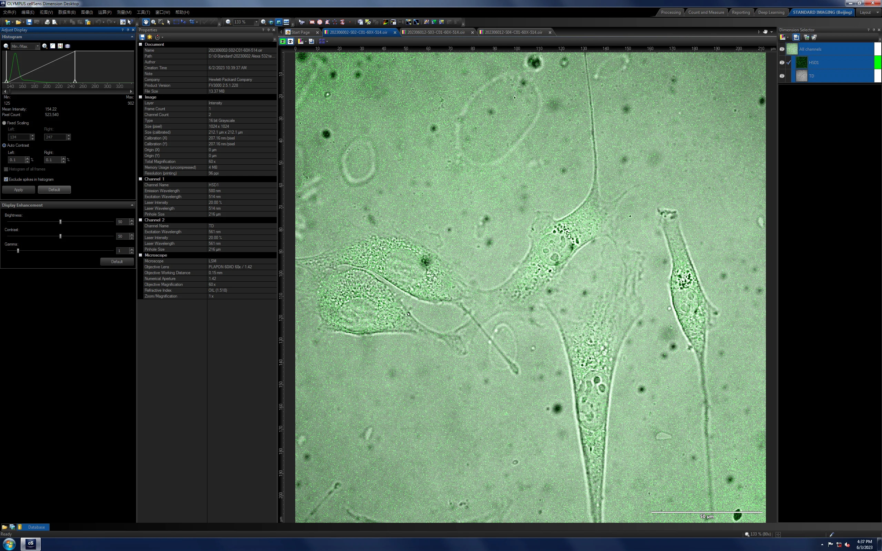Uncheck Exclude spikes in histogram

point(6,179)
